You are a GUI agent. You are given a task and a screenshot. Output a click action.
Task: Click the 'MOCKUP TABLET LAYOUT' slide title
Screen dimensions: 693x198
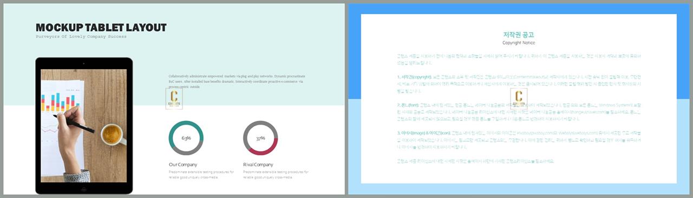tap(101, 28)
